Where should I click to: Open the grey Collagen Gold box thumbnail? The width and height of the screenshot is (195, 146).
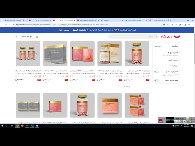(55, 54)
